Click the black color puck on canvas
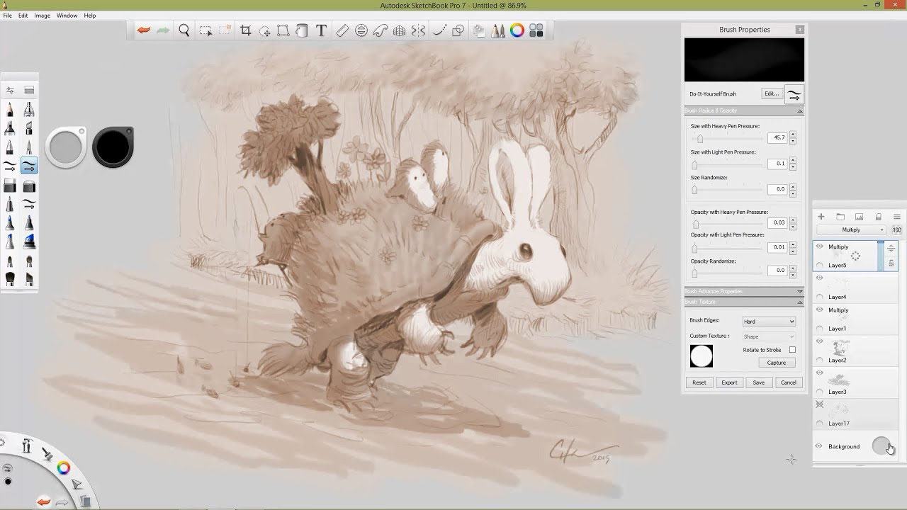907x510 pixels. click(113, 147)
